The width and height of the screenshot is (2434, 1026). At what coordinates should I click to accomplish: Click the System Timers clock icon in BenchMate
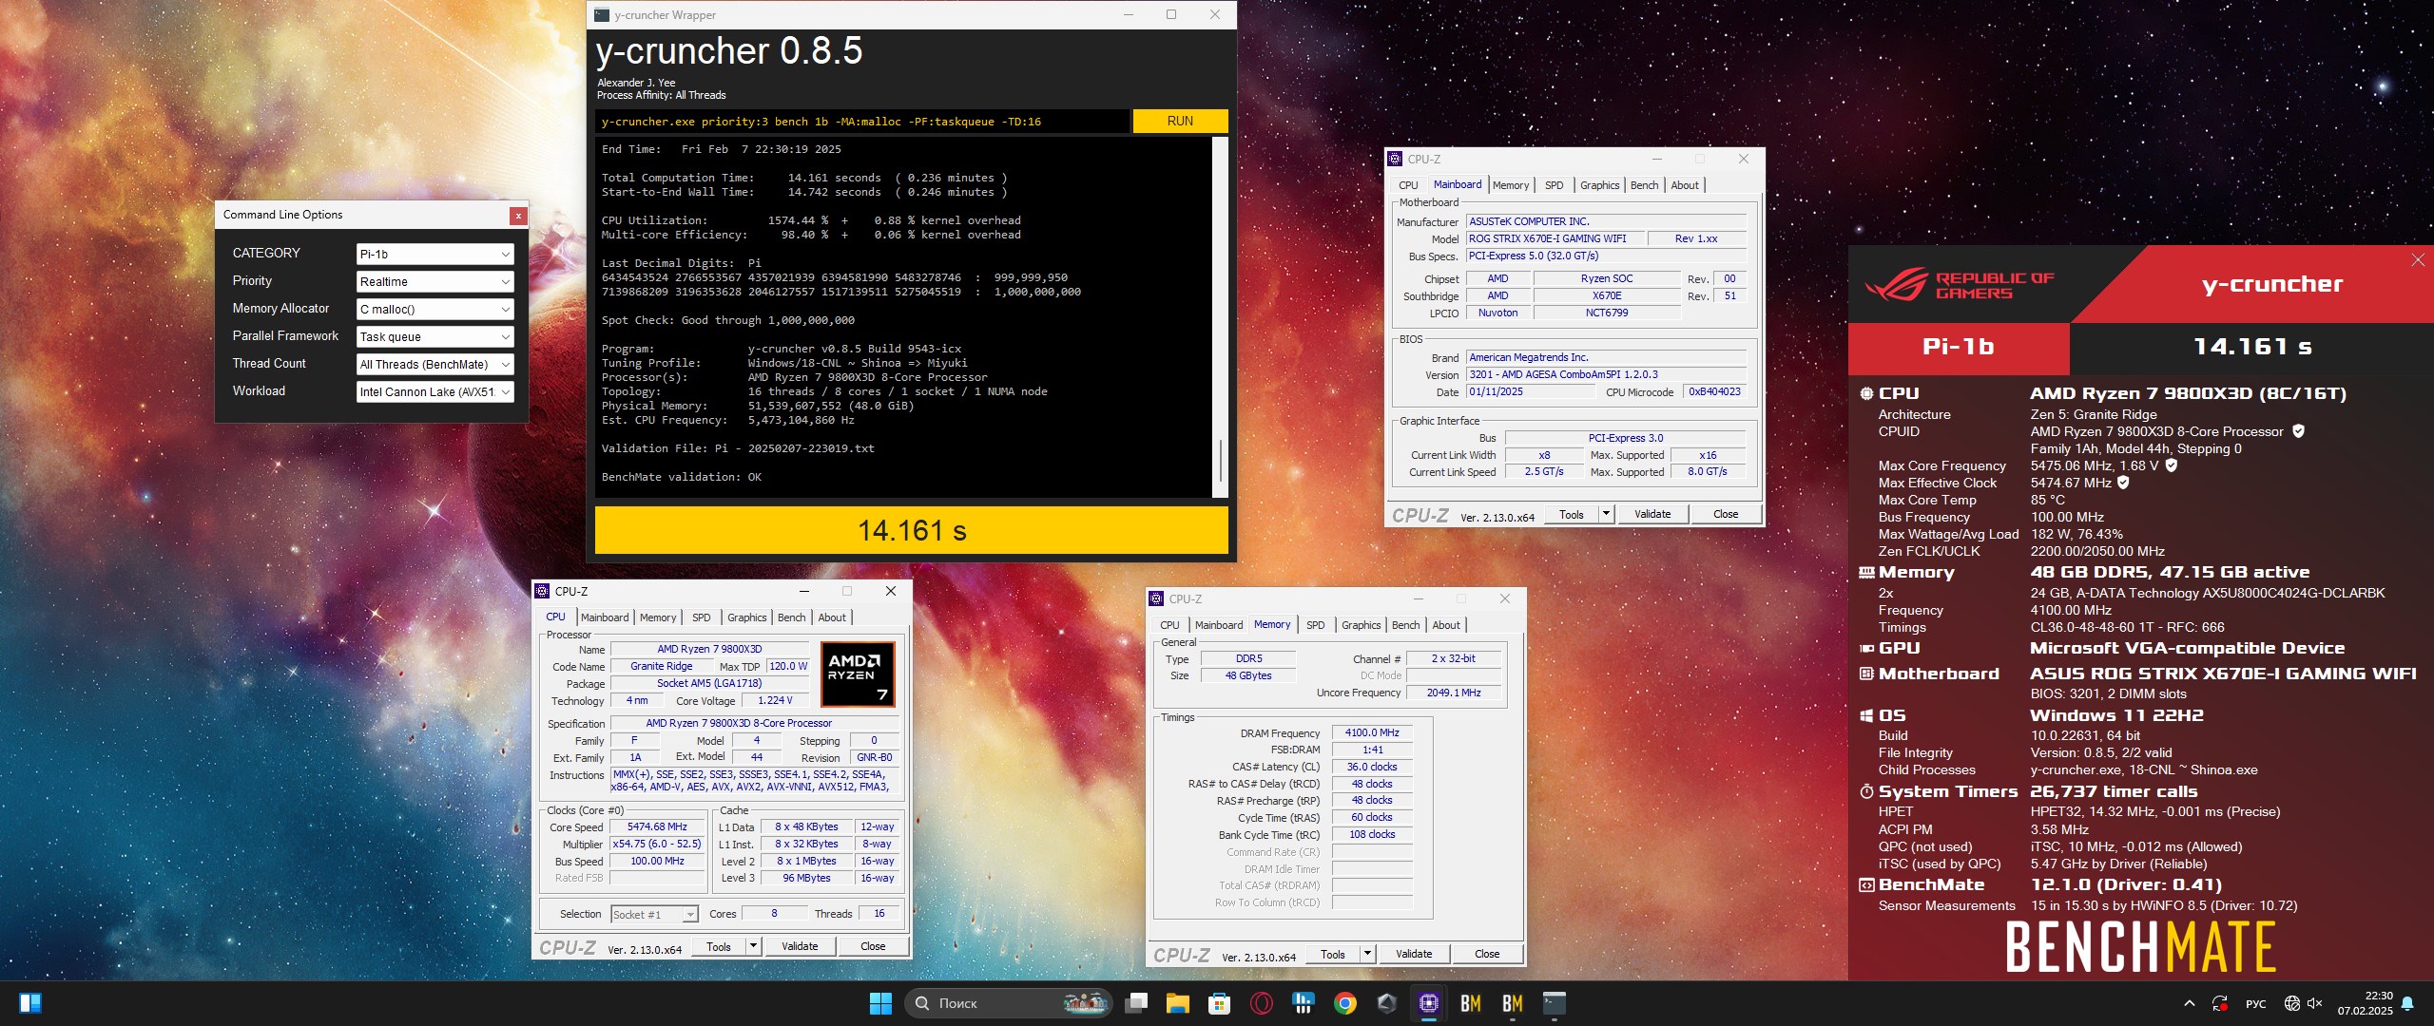(x=1866, y=791)
